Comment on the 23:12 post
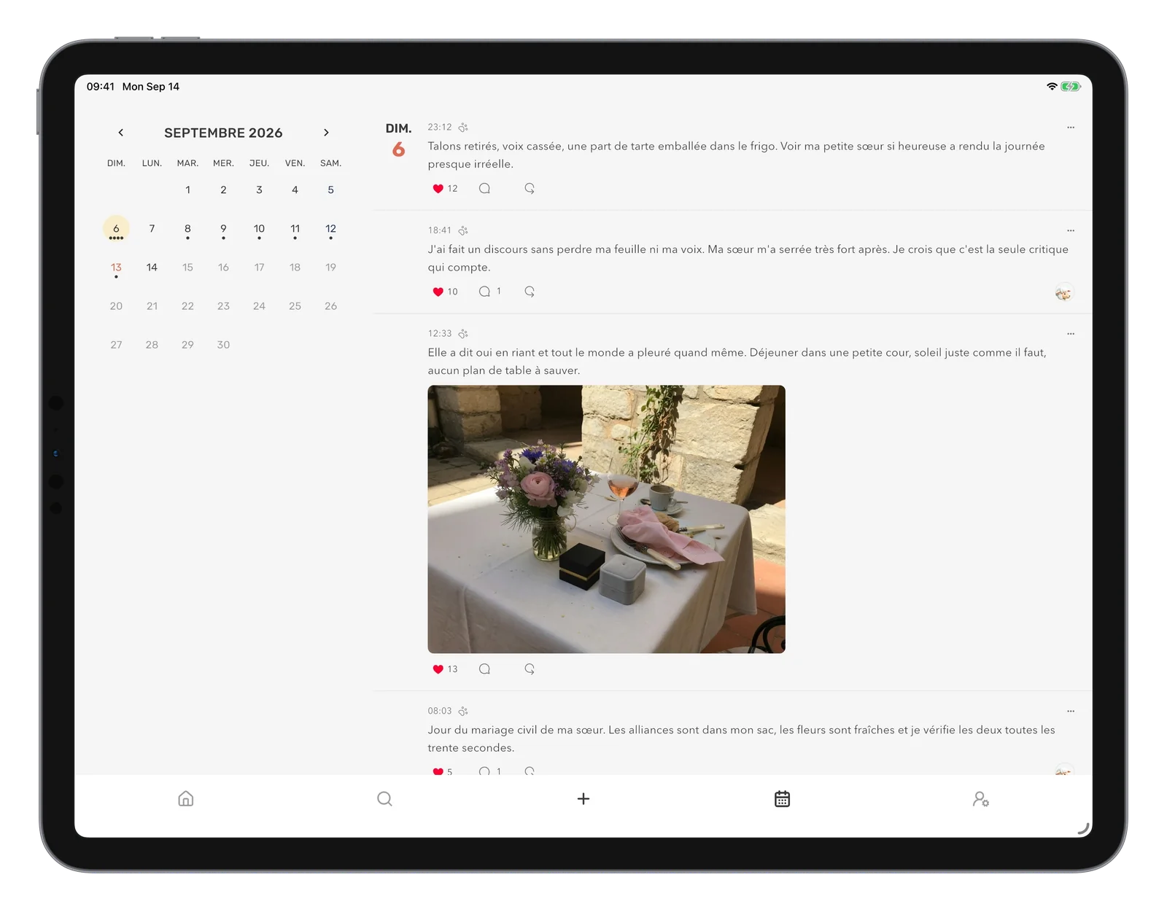Viewport: 1167px width, 912px height. coord(484,189)
